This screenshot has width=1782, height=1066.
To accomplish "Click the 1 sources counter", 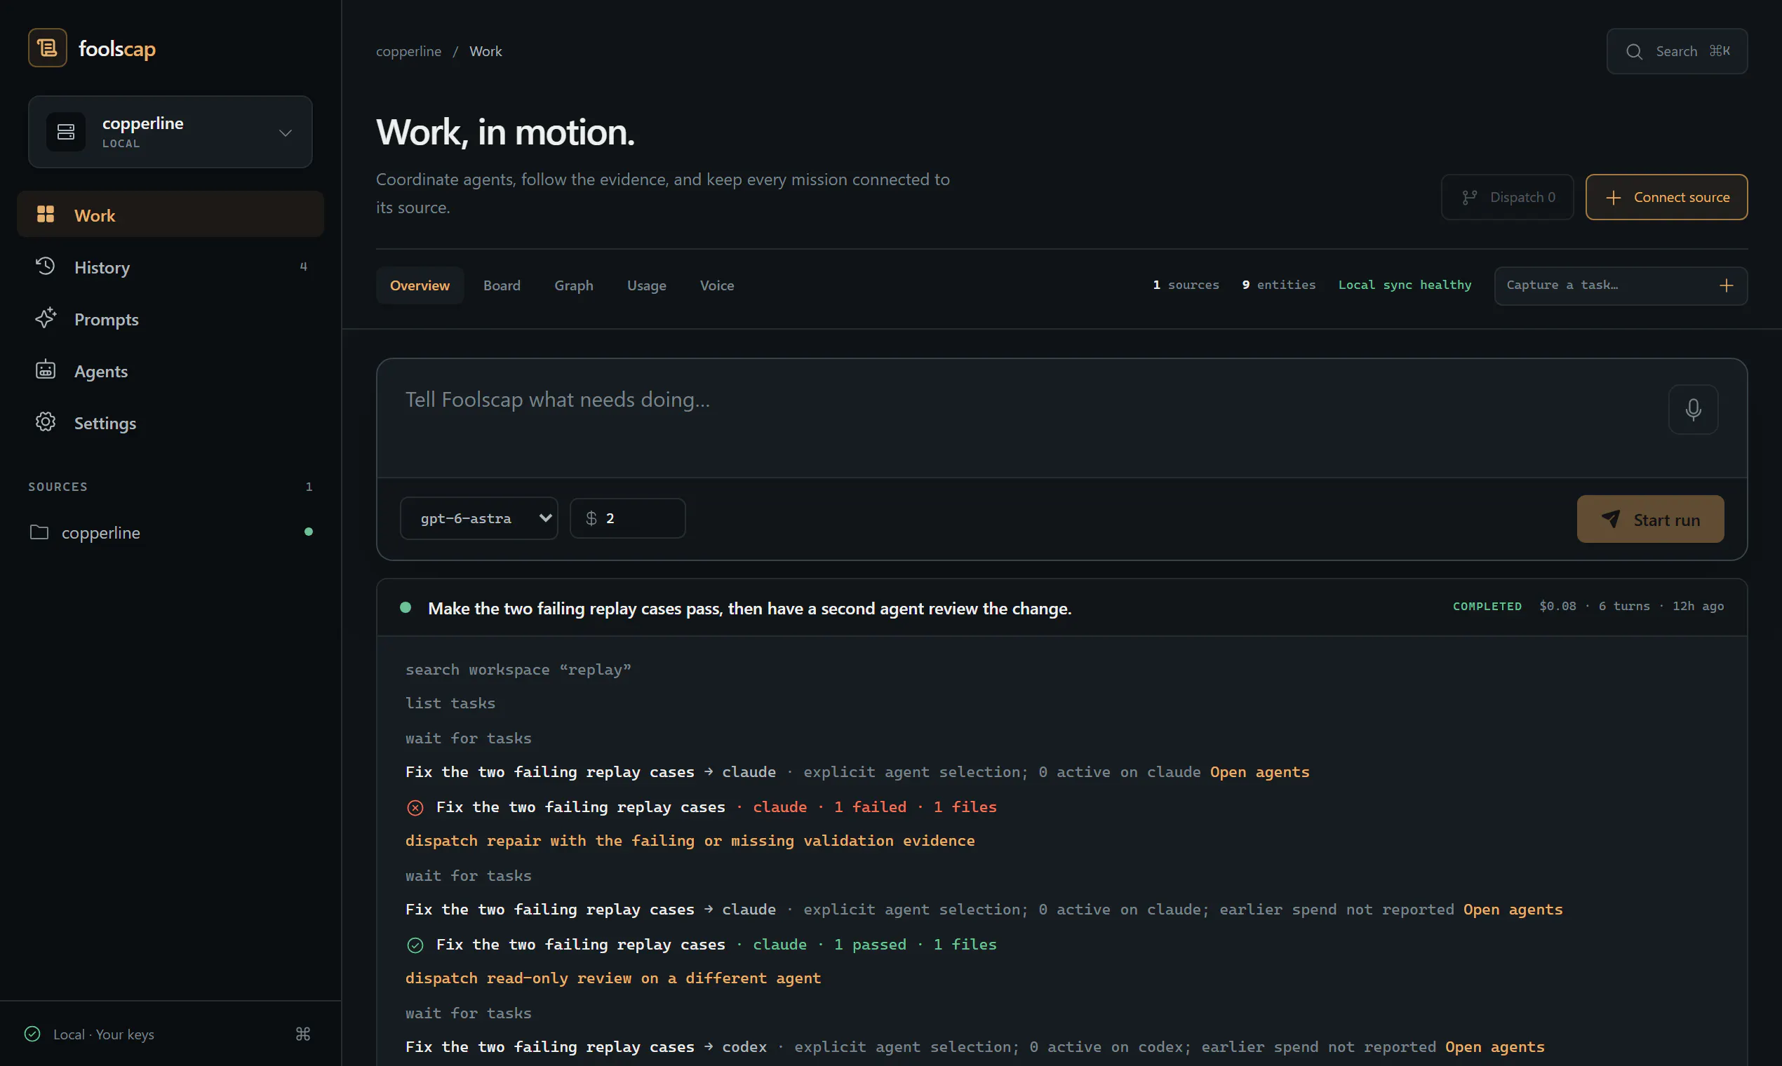I will [1186, 285].
